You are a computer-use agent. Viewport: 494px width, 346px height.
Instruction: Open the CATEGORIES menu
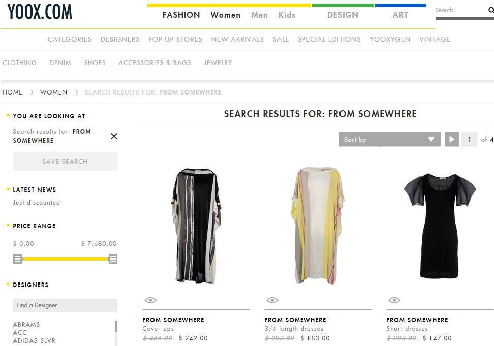click(x=70, y=39)
